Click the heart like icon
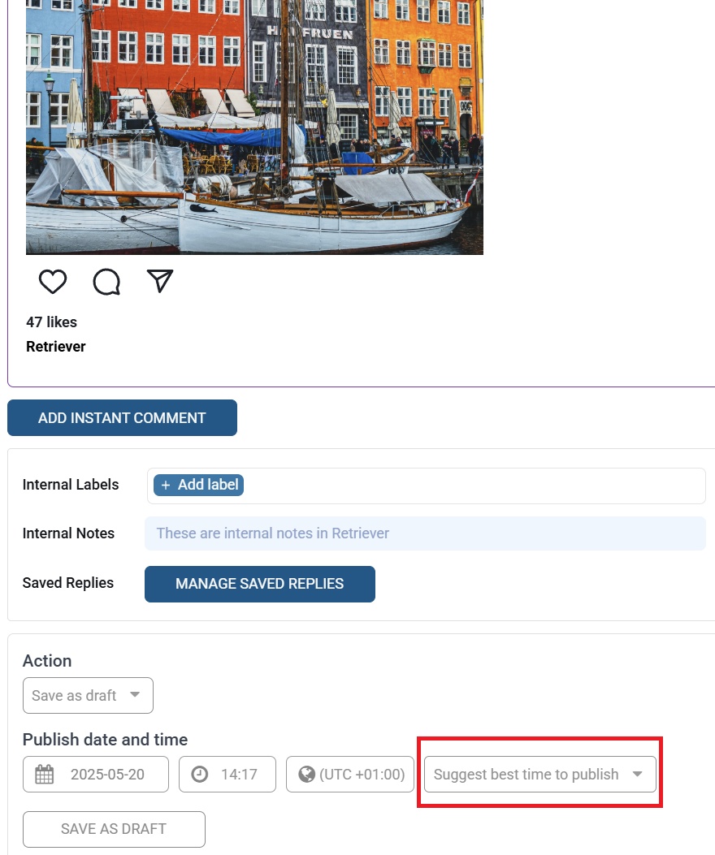The image size is (715, 855). tap(53, 282)
